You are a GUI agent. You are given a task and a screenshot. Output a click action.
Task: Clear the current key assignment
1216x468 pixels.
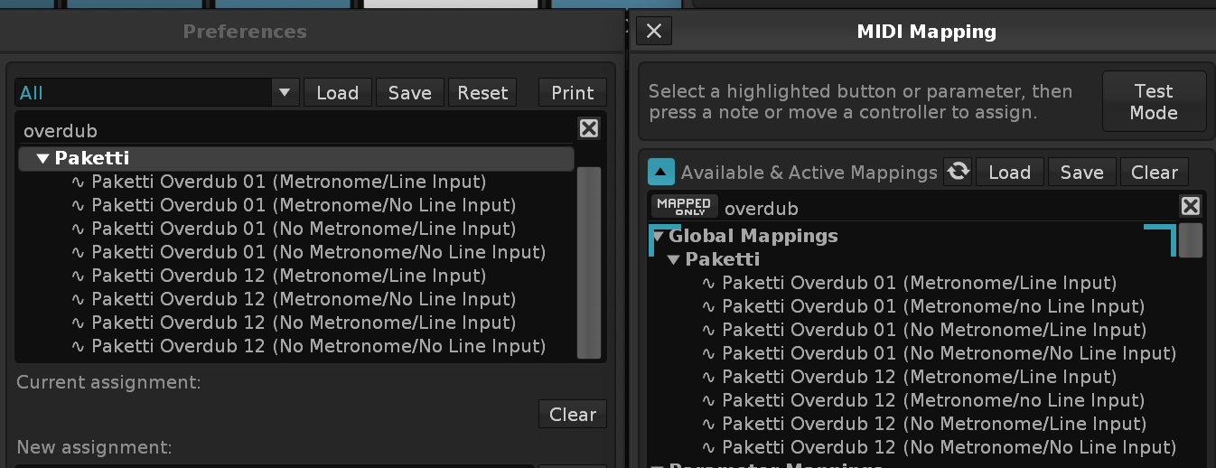coord(572,414)
